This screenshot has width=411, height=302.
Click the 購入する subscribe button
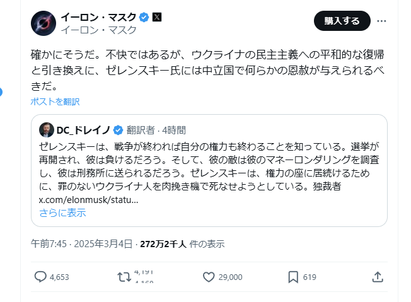[x=342, y=21]
